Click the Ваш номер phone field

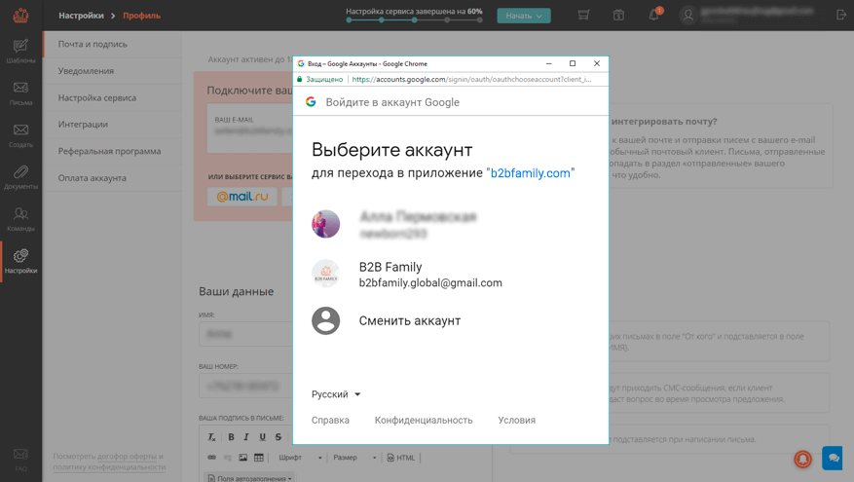pyautogui.click(x=245, y=387)
